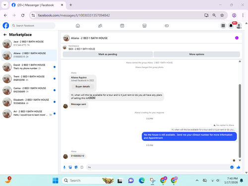The width and height of the screenshot is (248, 186).
Task: Open Trent's 2 BED 1 BATH HOUSE chat
Action: click(29, 78)
